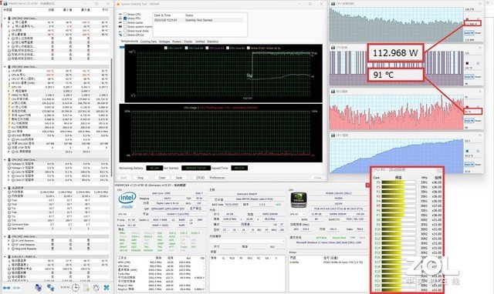The width and height of the screenshot is (494, 294).
Task: Click the disk icon beside Stress local disks
Action: pos(120,31)
